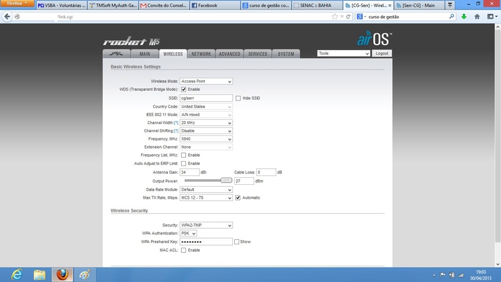Open Channel Shifting help link

point(176,131)
